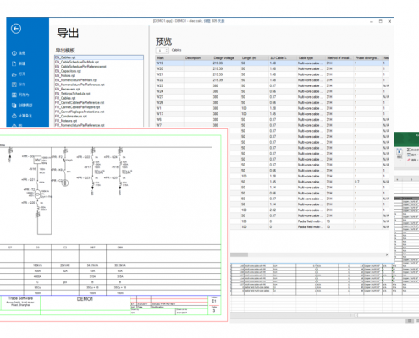Click the 新建 new document sidebar entry

point(19,63)
